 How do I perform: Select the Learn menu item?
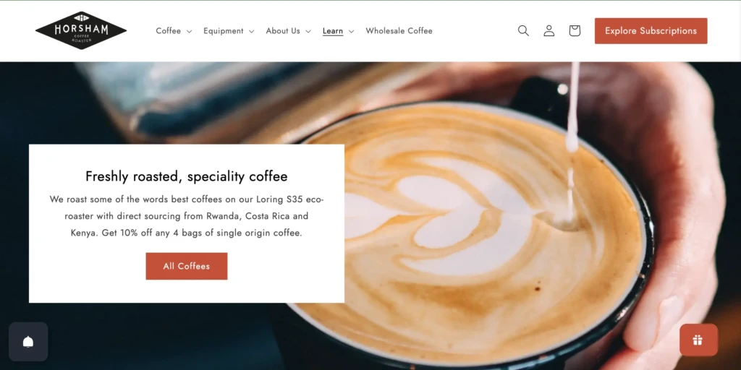point(333,30)
